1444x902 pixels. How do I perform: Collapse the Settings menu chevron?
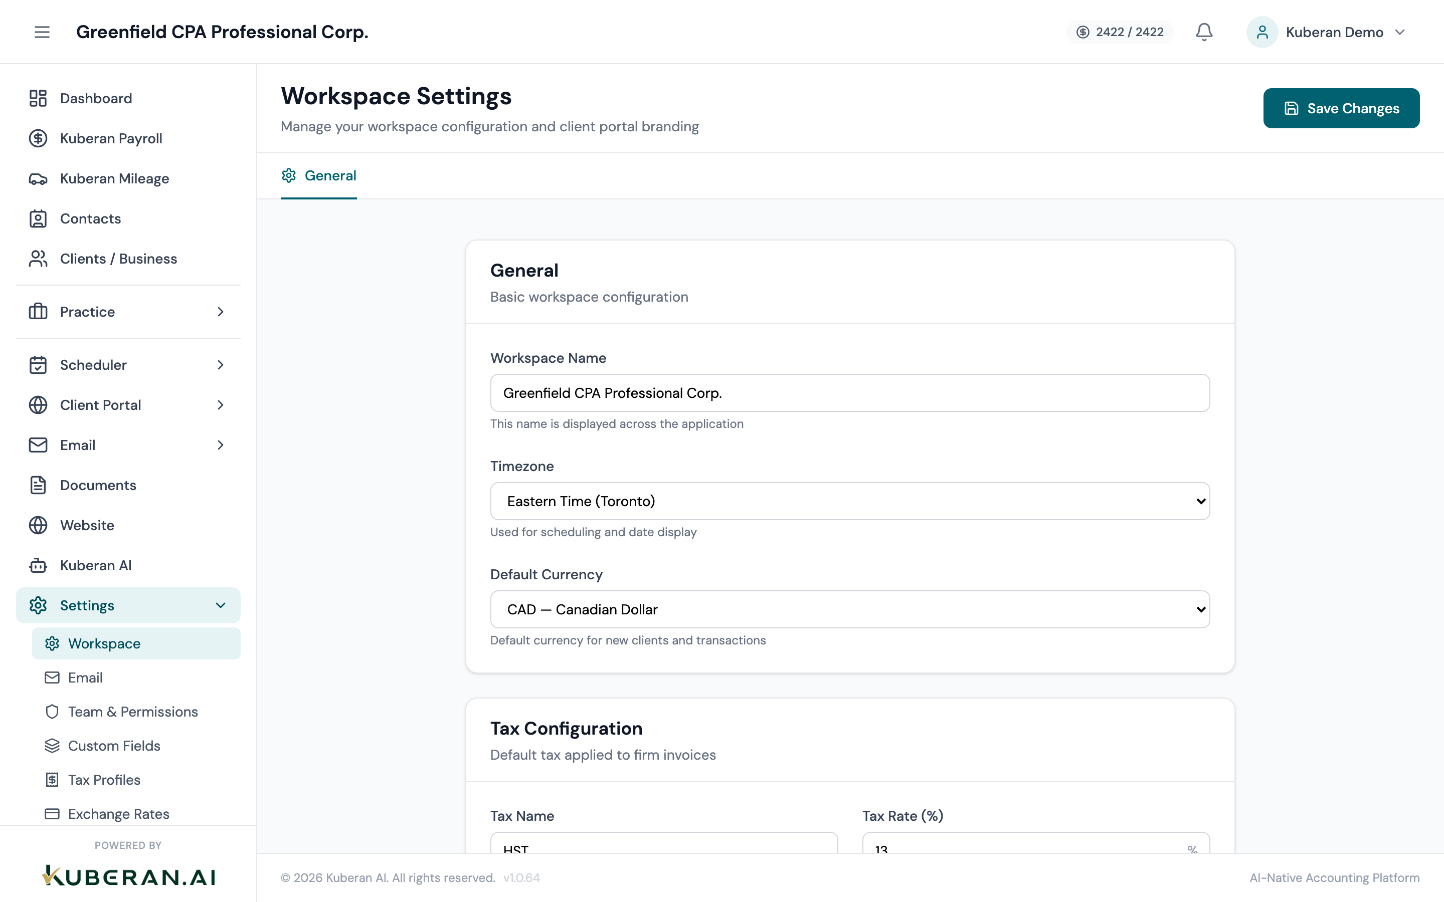coord(221,605)
